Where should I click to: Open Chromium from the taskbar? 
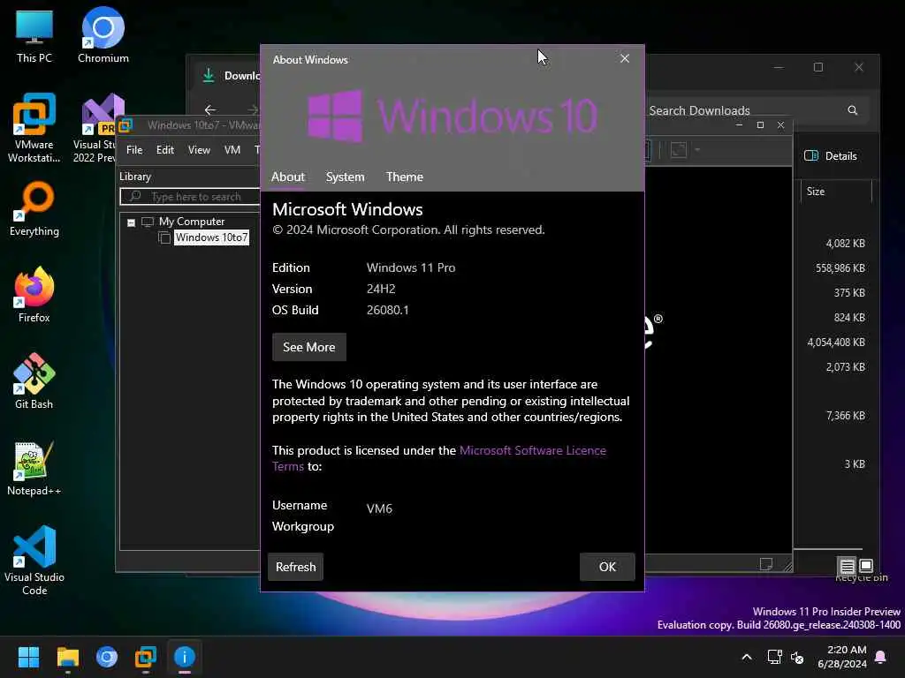click(x=107, y=657)
